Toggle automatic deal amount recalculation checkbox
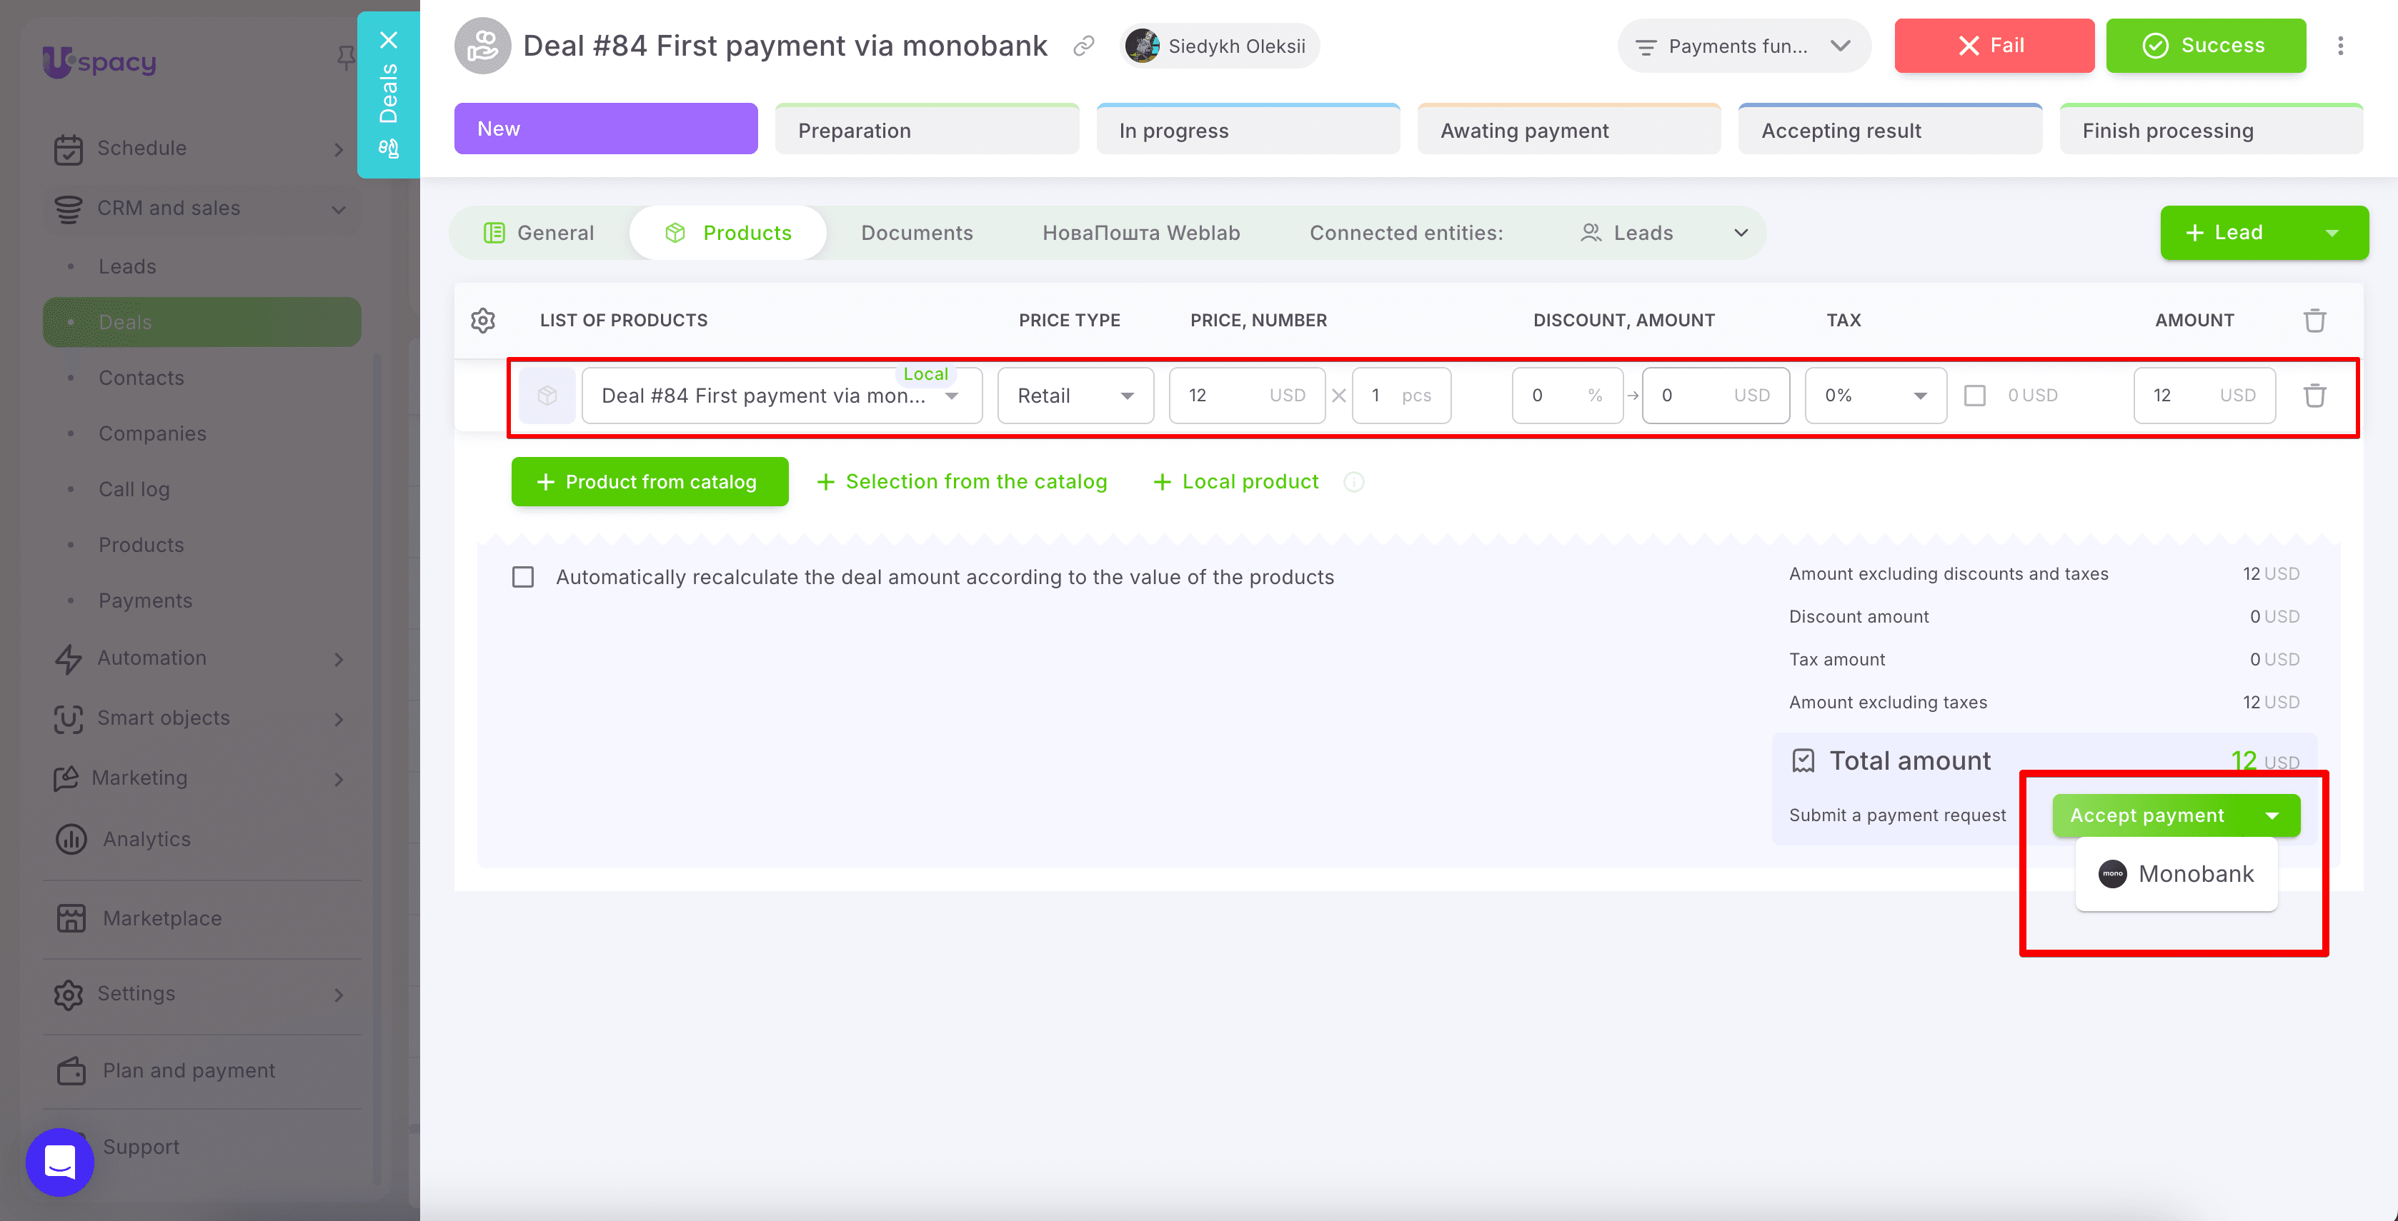 click(x=523, y=578)
